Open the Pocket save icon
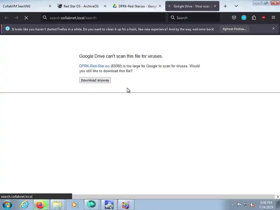 pyautogui.click(x=234, y=17)
